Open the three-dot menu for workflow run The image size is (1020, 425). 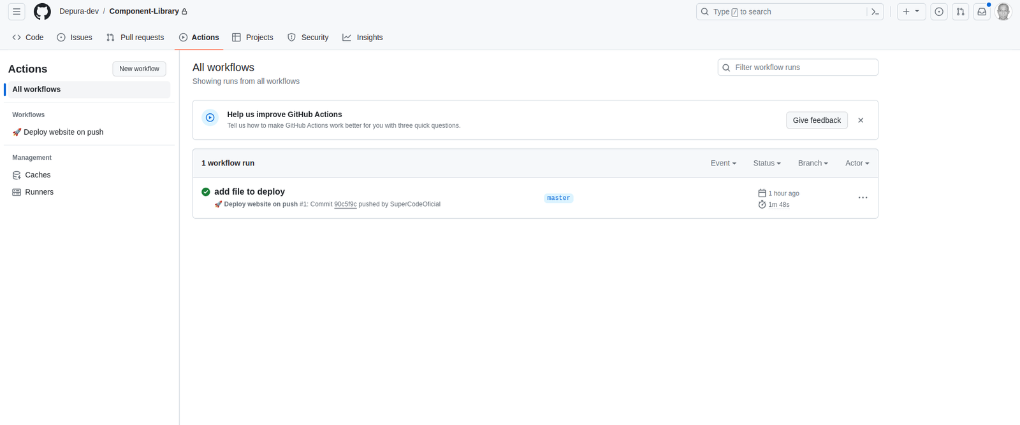point(863,198)
